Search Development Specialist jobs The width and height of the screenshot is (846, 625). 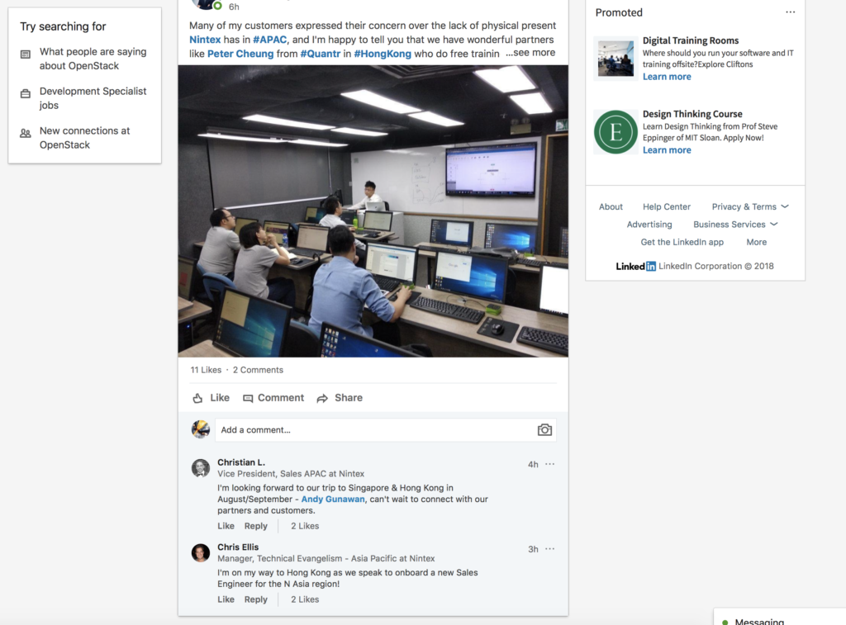point(93,98)
